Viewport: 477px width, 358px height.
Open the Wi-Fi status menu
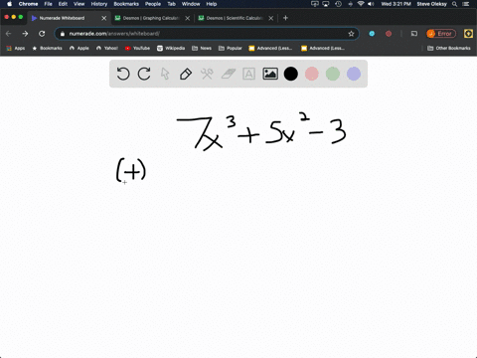click(x=361, y=4)
